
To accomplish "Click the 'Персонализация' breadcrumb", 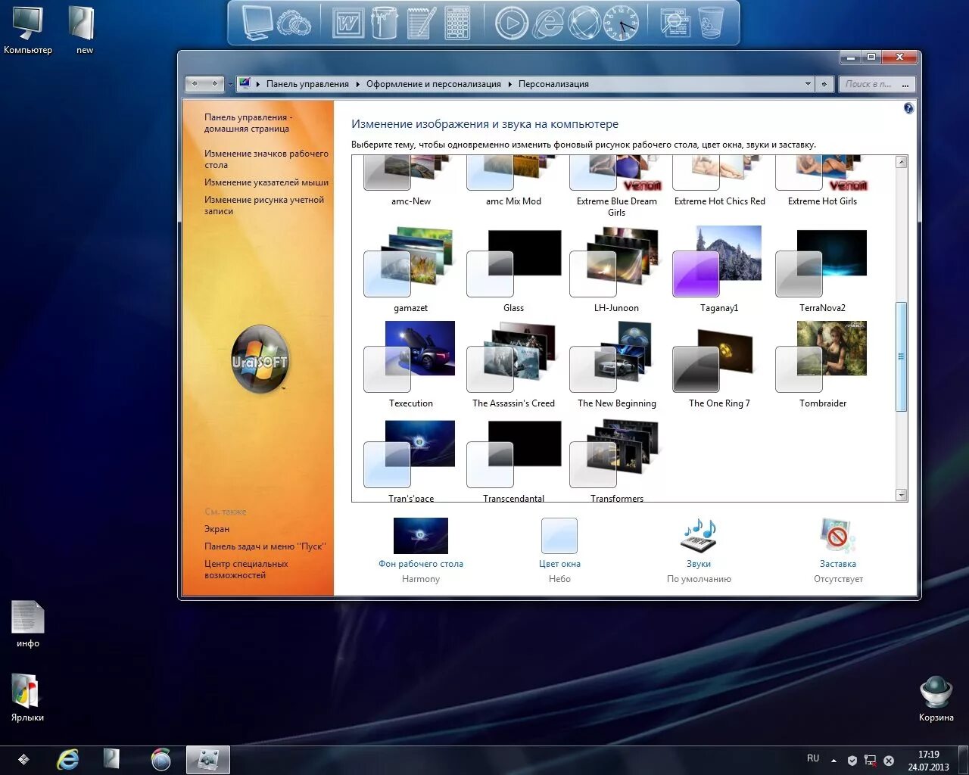I will click(553, 84).
